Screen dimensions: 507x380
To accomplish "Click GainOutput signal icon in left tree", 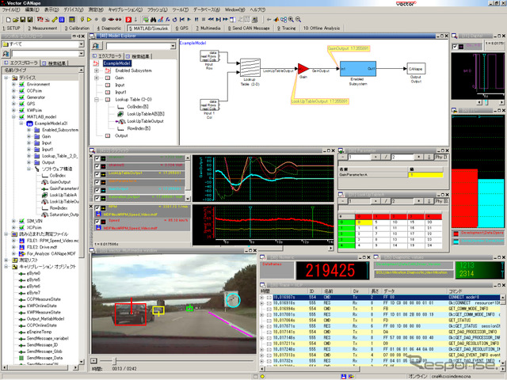I will [x=45, y=182].
